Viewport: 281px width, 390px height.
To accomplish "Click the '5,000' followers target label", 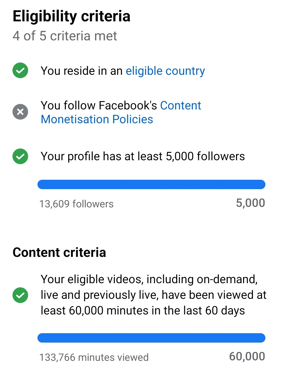I will coord(250,203).
